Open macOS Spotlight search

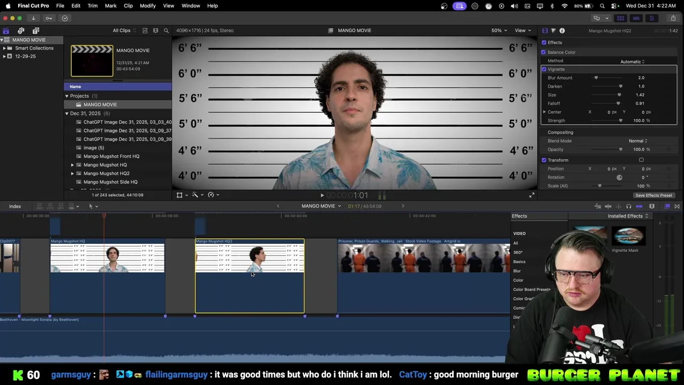click(602, 6)
